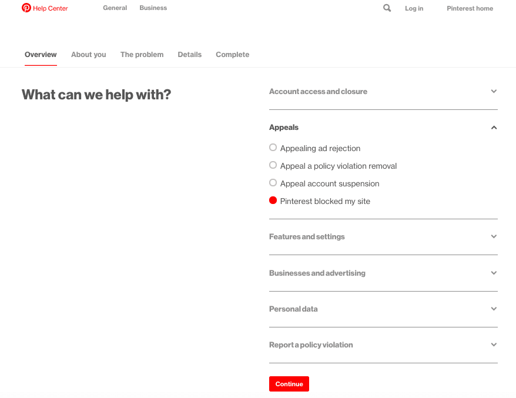Click the red Continue button
Viewport: 516px width, 398px height.
point(289,384)
